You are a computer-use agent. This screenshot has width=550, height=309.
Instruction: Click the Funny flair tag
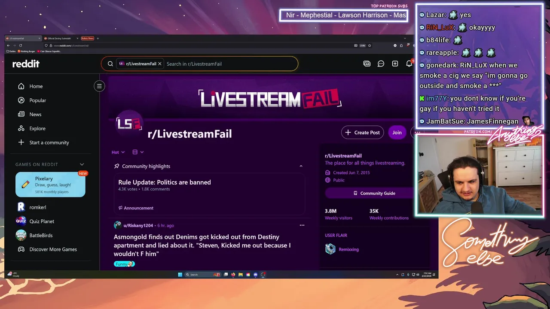[124, 264]
